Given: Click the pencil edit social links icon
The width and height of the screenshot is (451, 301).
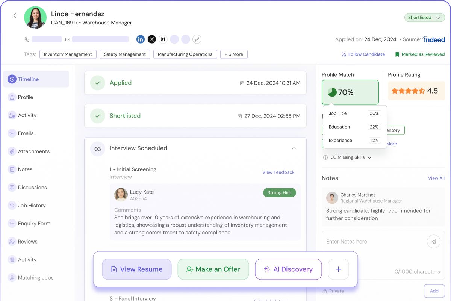Looking at the screenshot, I should (197, 39).
